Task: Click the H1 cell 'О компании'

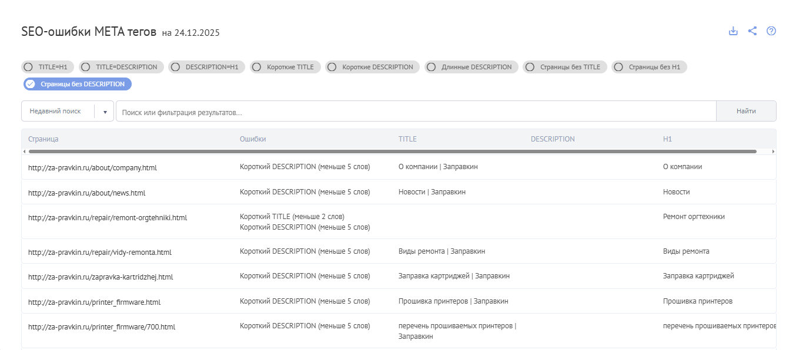Action: (x=683, y=167)
